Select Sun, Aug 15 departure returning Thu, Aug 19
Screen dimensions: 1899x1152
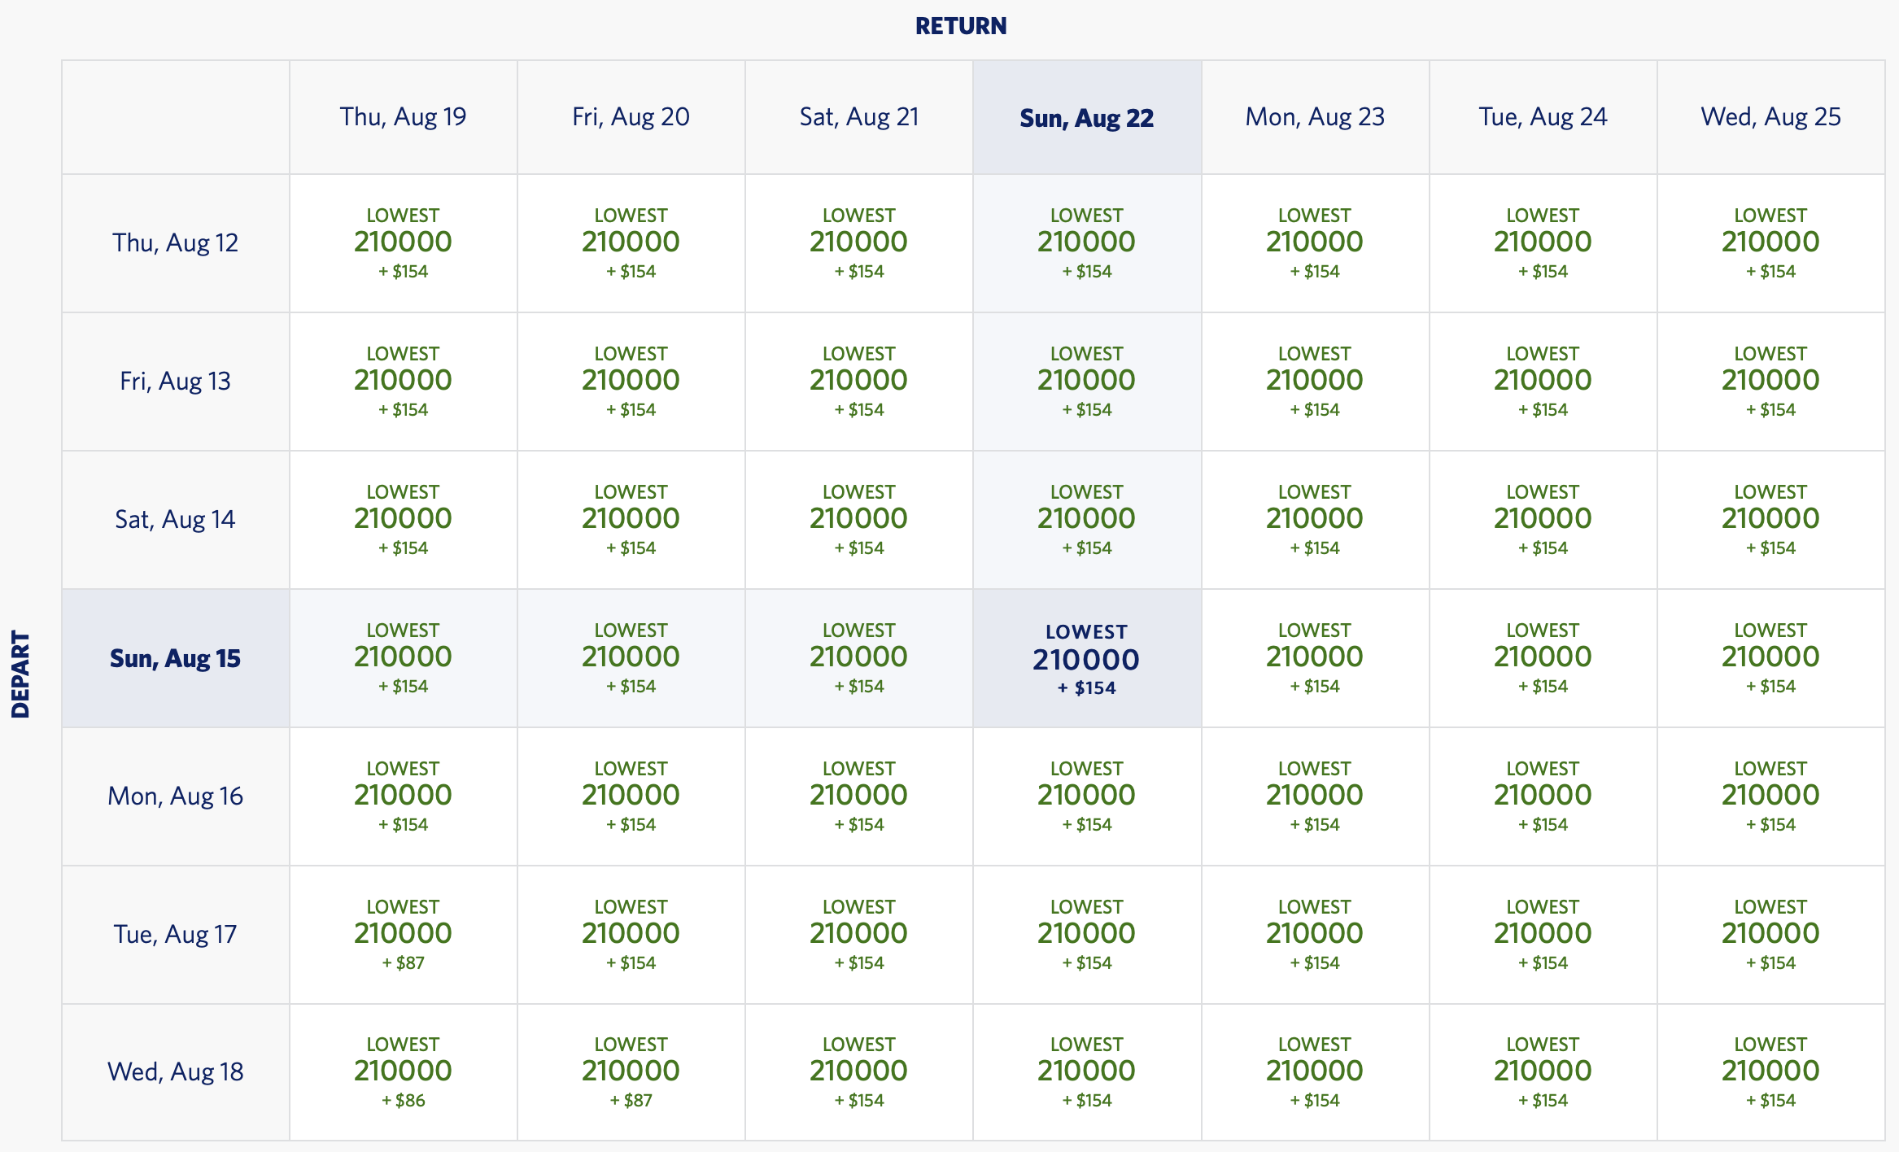(x=403, y=657)
